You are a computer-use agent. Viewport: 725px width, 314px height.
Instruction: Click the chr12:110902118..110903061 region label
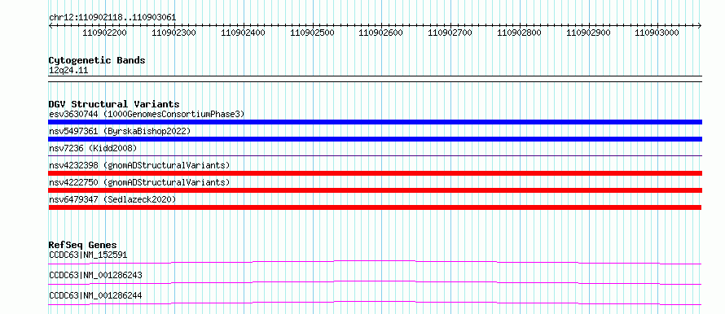[x=112, y=18]
